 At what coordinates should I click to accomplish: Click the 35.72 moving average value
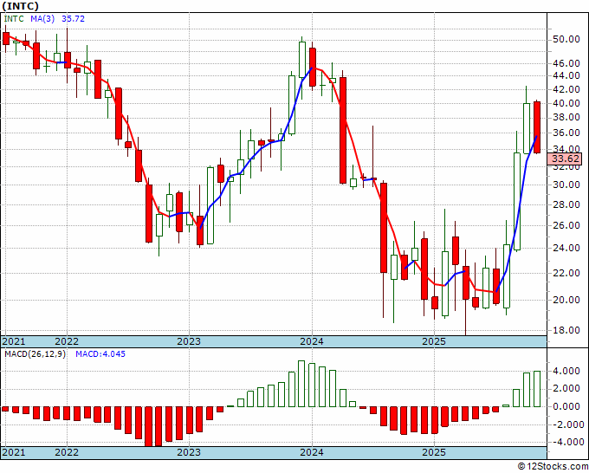(x=74, y=18)
